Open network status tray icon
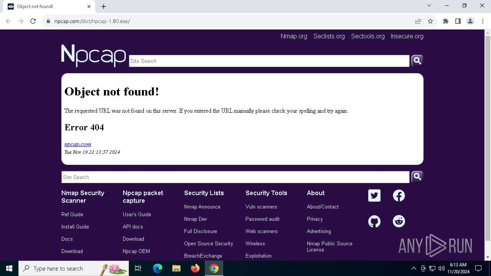The image size is (491, 276). pos(432,268)
